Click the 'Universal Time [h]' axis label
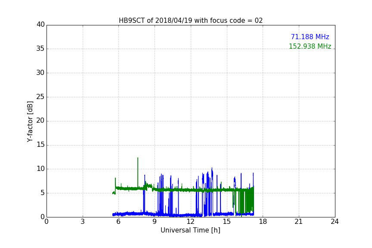Screen dimensions: 372x248 coord(190,230)
